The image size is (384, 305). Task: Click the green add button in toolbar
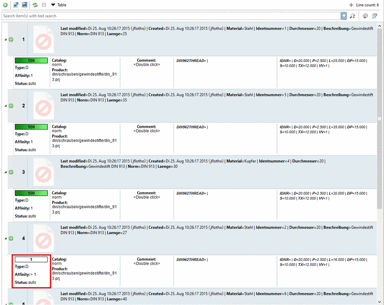[x=5, y=5]
